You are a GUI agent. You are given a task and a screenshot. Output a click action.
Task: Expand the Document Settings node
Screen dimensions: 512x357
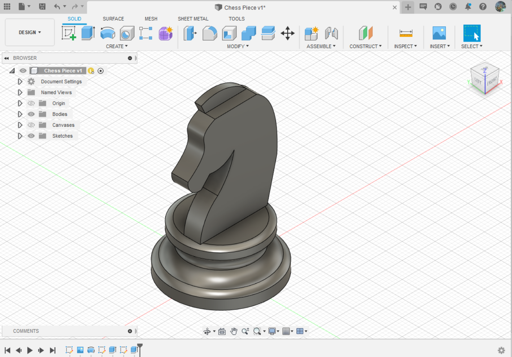click(x=20, y=81)
